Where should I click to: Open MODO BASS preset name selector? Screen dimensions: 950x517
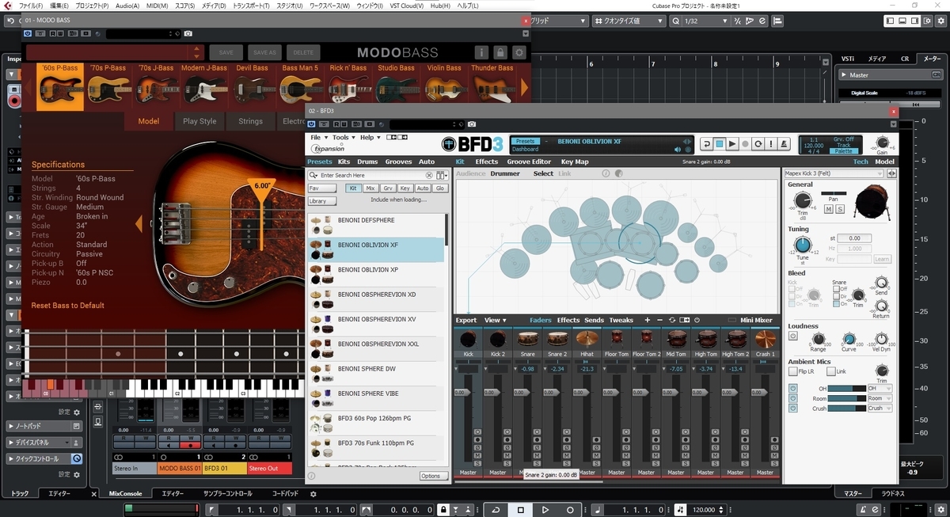pos(114,53)
